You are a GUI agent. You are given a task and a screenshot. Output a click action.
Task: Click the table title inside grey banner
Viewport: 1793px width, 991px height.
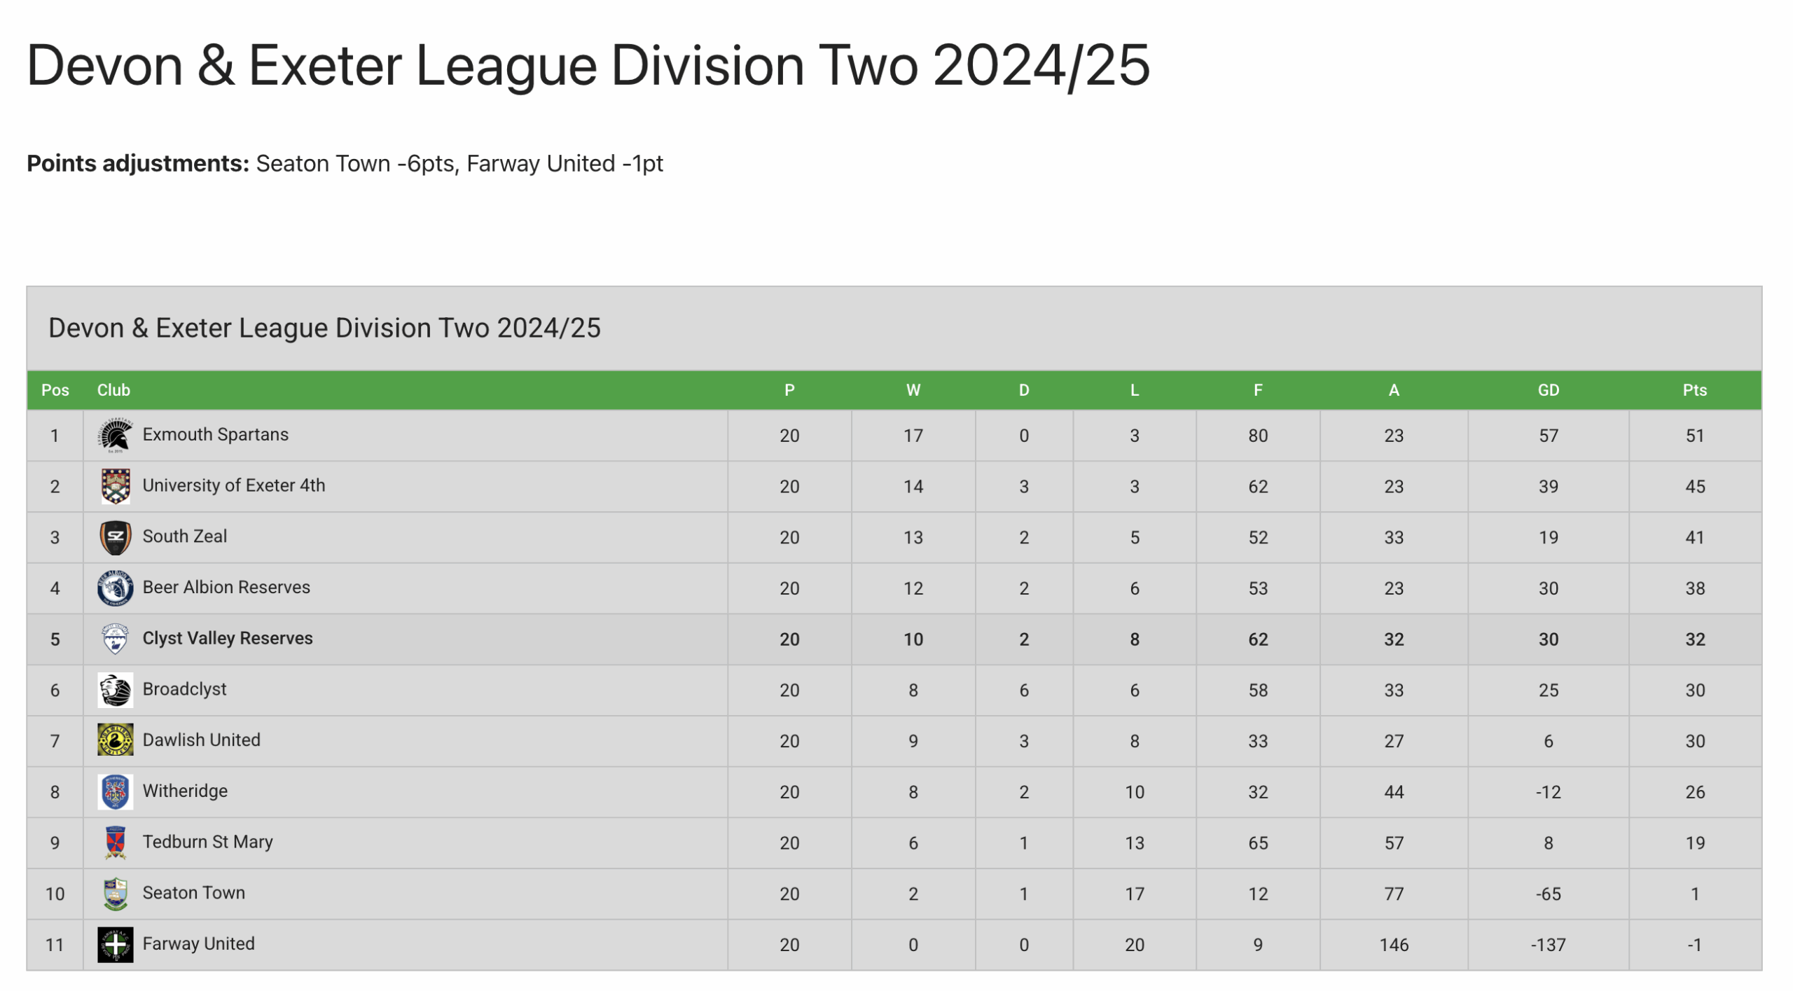(x=324, y=328)
